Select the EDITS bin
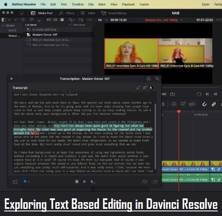222x216 pixels. pos(12,31)
